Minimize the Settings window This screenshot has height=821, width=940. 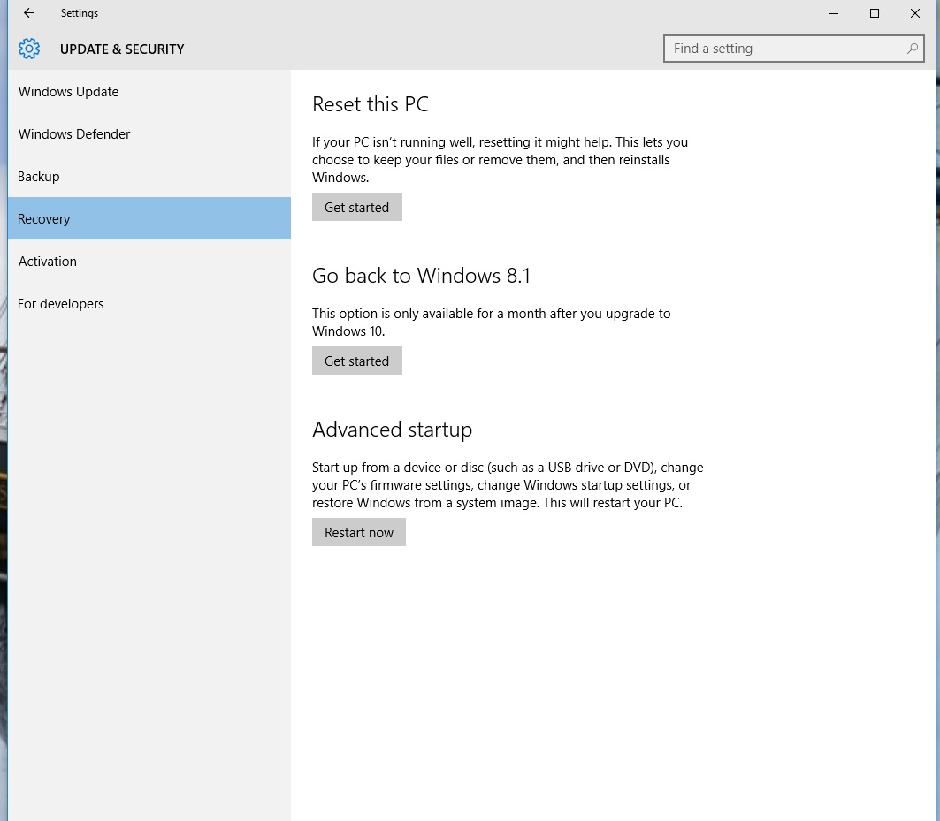pos(833,13)
